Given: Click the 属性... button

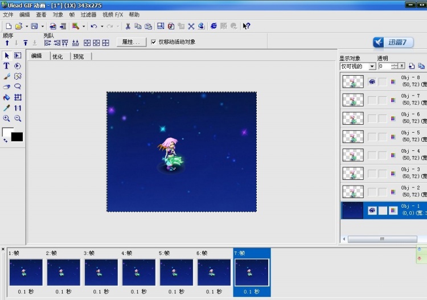Looking at the screenshot, I should coord(132,42).
